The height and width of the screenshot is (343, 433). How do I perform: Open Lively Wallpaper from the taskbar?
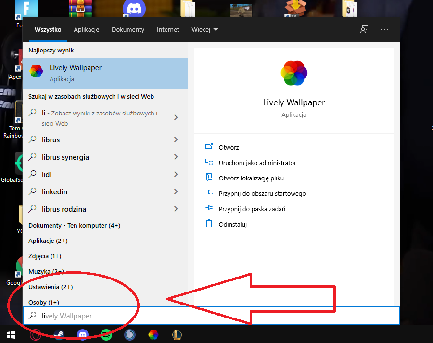[x=153, y=335]
